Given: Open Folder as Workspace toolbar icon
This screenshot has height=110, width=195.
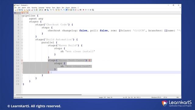Looking at the screenshot, I should pos(78,10).
